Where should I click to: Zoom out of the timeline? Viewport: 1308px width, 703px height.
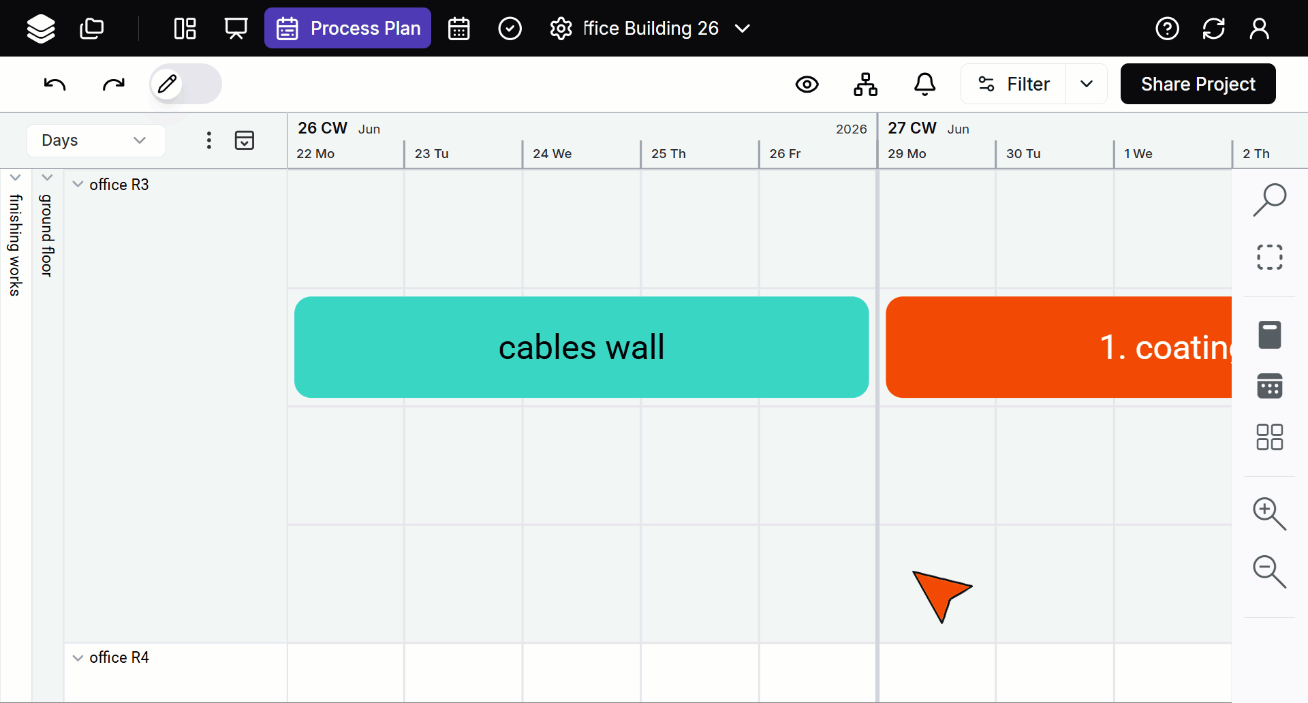click(x=1269, y=572)
